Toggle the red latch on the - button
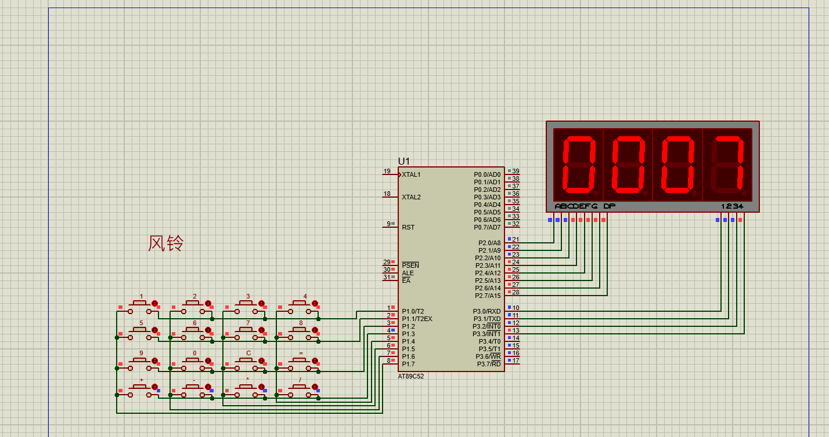The height and width of the screenshot is (437, 829). coord(208,387)
